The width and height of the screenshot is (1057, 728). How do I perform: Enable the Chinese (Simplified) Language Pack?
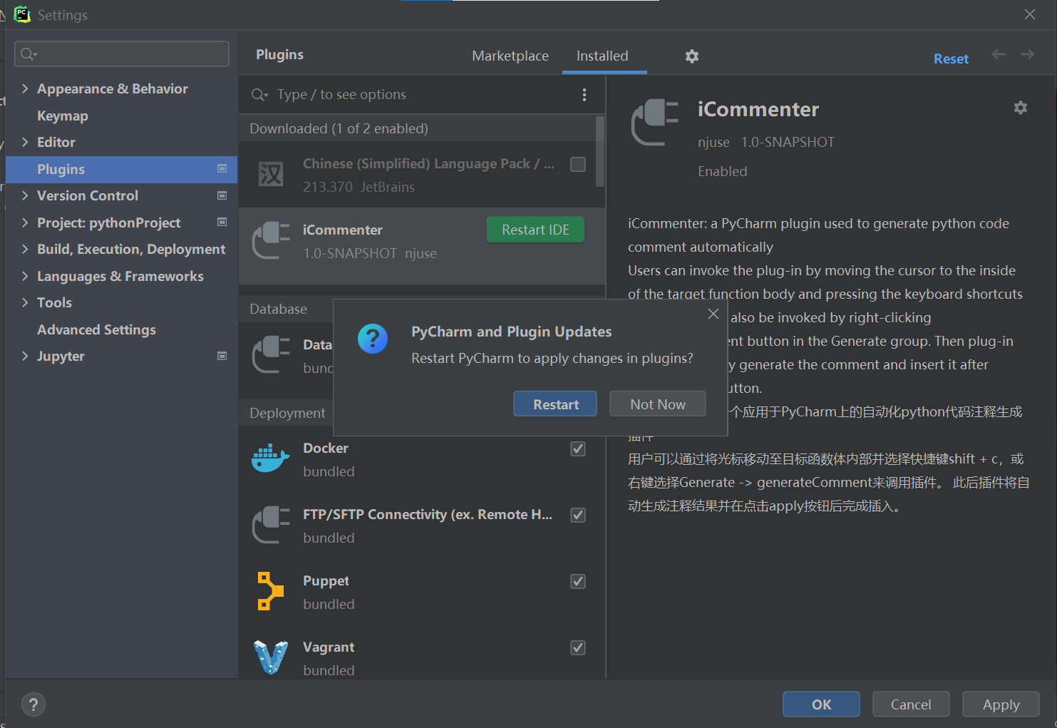(577, 164)
